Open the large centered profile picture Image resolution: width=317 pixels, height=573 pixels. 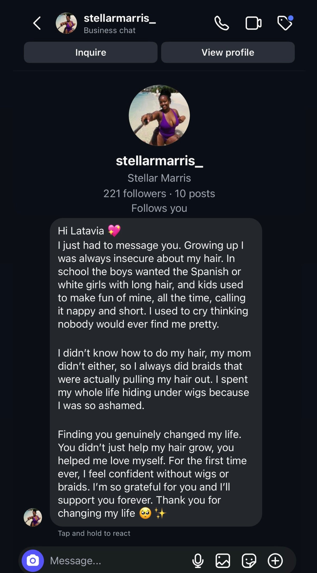click(159, 115)
